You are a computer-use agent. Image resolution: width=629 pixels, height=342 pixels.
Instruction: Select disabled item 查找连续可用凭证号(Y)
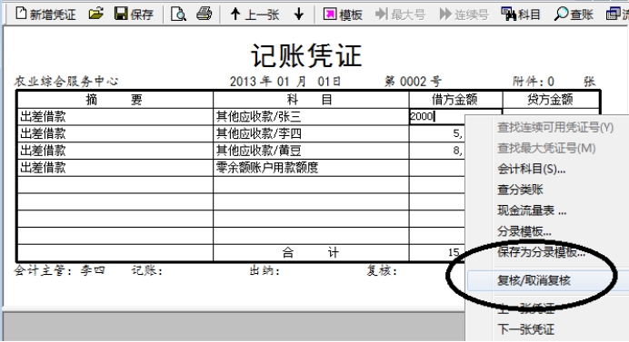[x=555, y=127]
